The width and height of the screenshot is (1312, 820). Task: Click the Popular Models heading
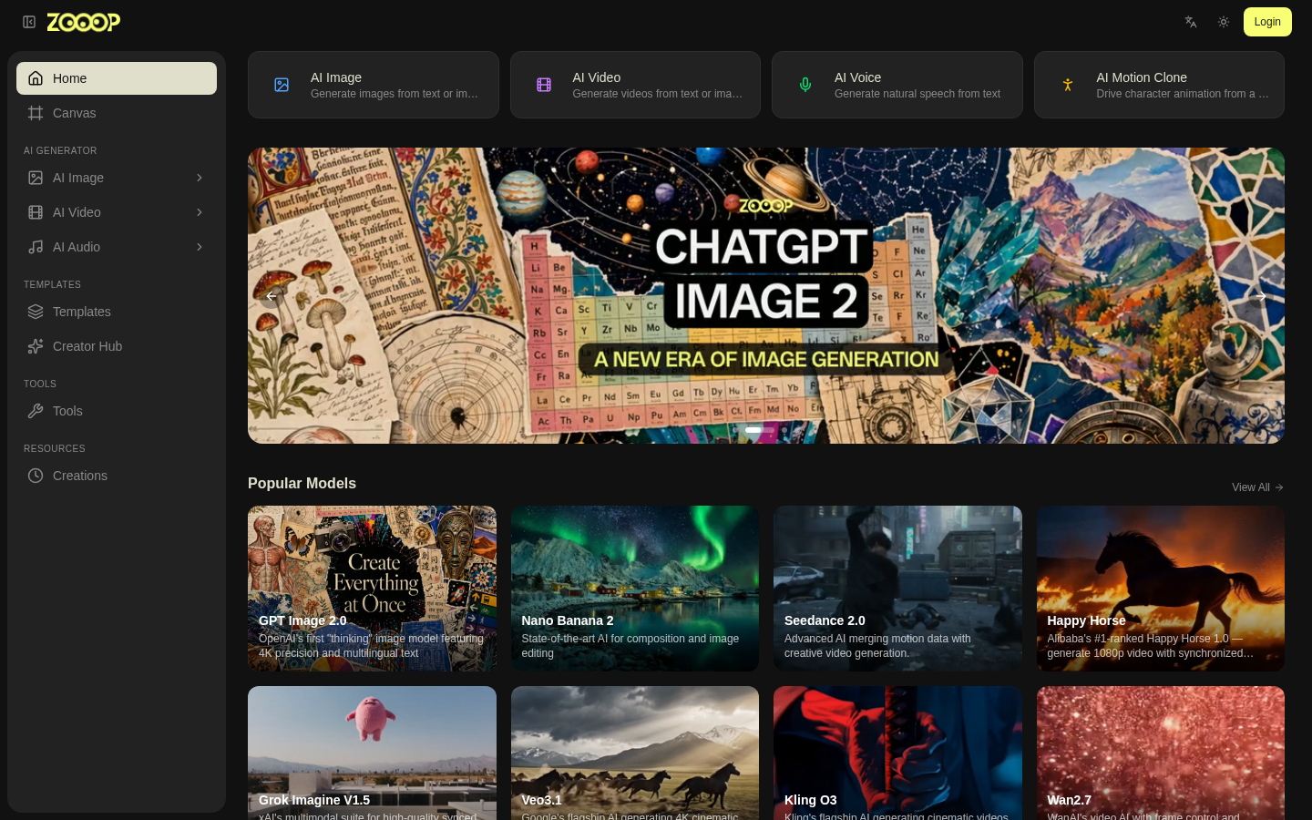click(302, 484)
